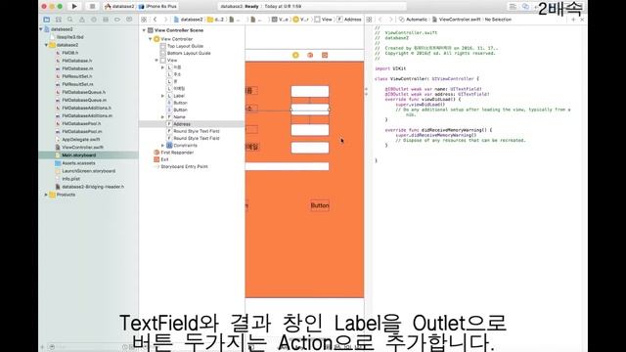Collapse View Controller node in outline
This screenshot has height=352, width=626.
click(151, 39)
